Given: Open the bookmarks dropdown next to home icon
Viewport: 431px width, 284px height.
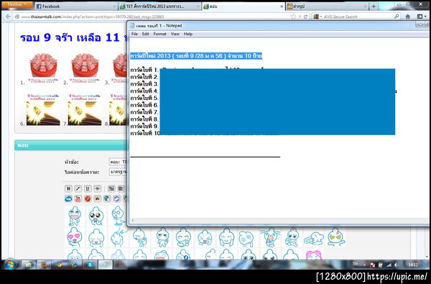Looking at the screenshot, I should point(422,17).
